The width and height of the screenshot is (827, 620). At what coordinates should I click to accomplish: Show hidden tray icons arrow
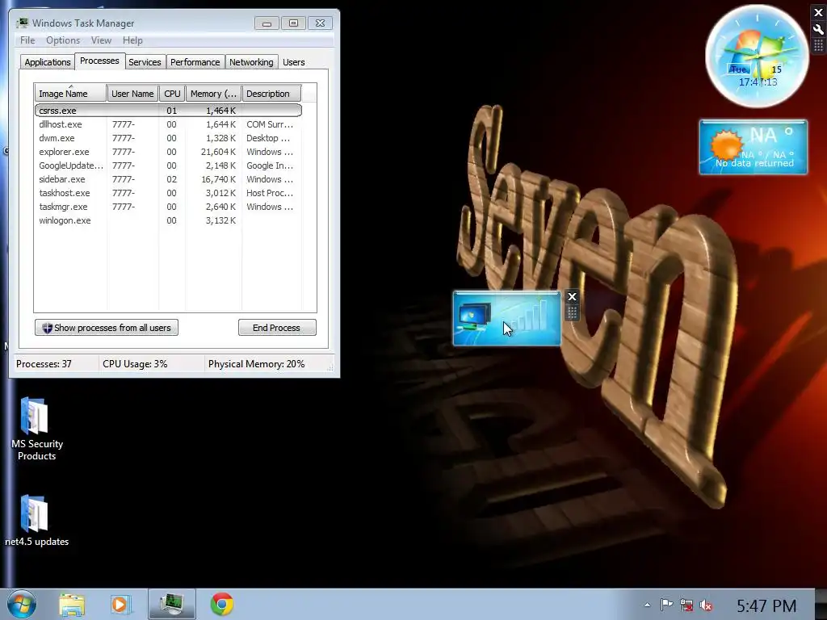pyautogui.click(x=648, y=605)
